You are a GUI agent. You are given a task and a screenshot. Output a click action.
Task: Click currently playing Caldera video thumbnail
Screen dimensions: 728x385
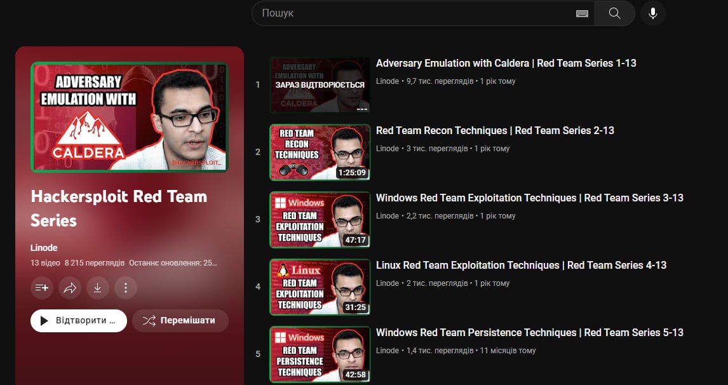pyautogui.click(x=320, y=85)
